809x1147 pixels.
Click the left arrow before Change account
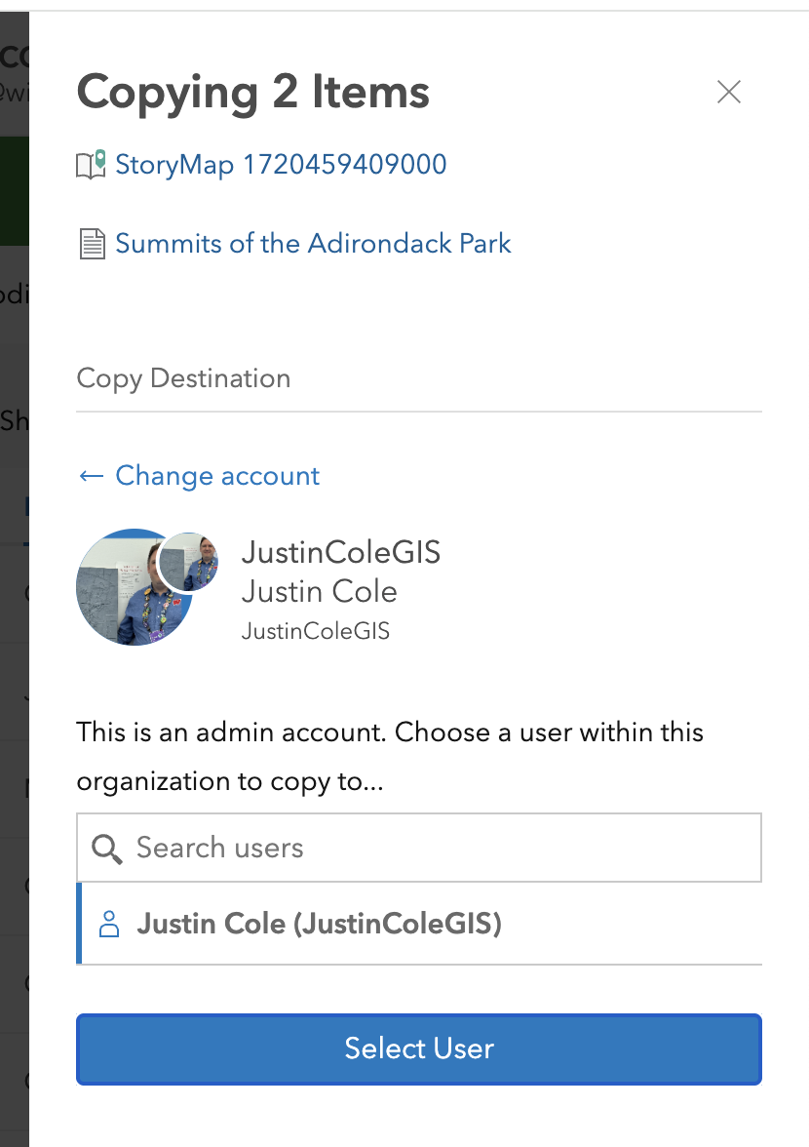91,476
